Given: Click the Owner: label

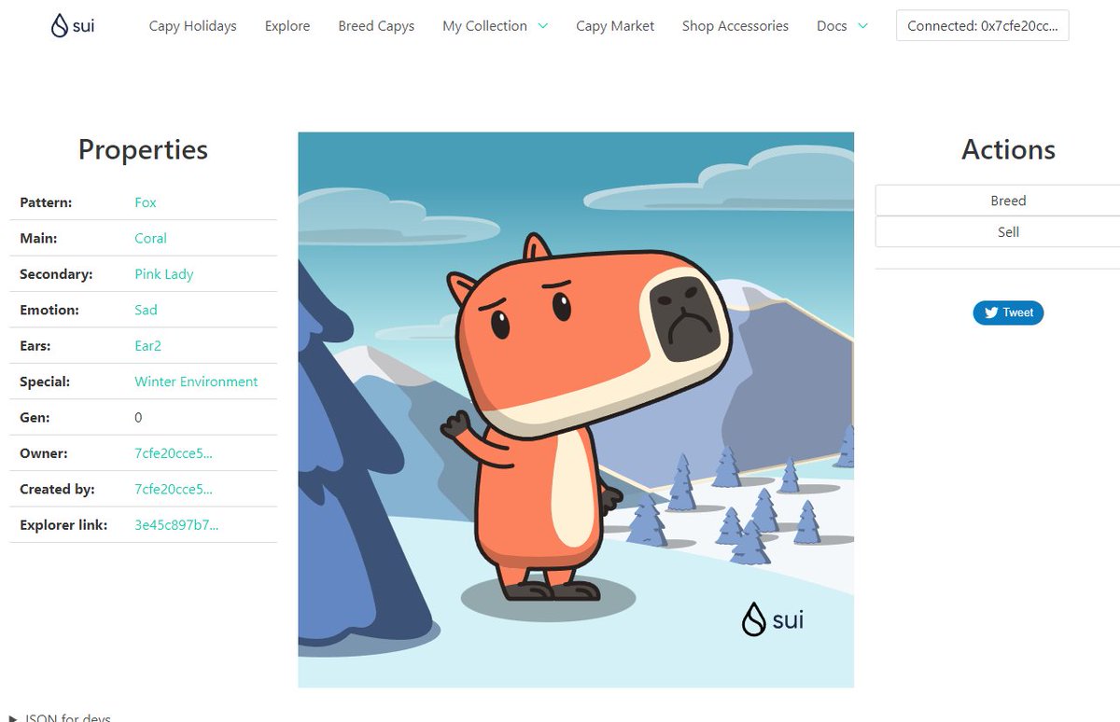Looking at the screenshot, I should point(44,453).
